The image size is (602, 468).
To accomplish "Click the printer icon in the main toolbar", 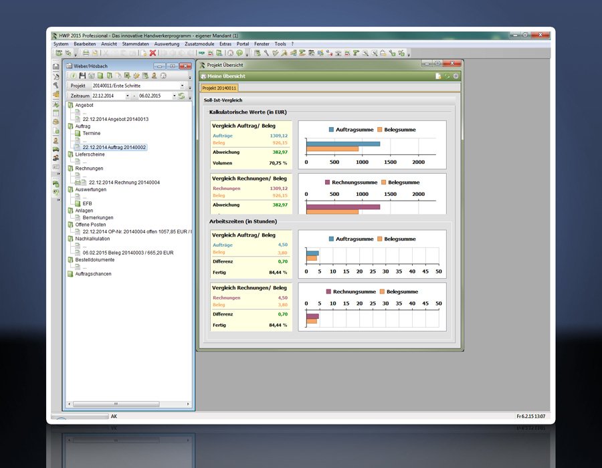I will coord(86,52).
